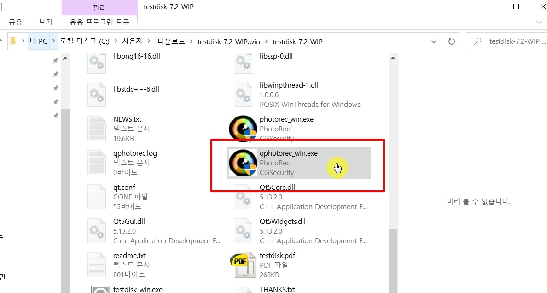Select the libpng16-16.dll file icon
Image resolution: width=547 pixels, height=293 pixels.
97,64
